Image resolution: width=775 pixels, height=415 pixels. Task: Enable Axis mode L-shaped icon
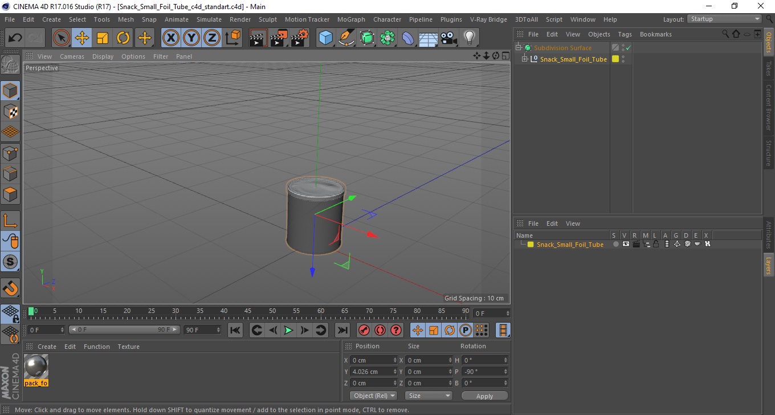tap(10, 221)
